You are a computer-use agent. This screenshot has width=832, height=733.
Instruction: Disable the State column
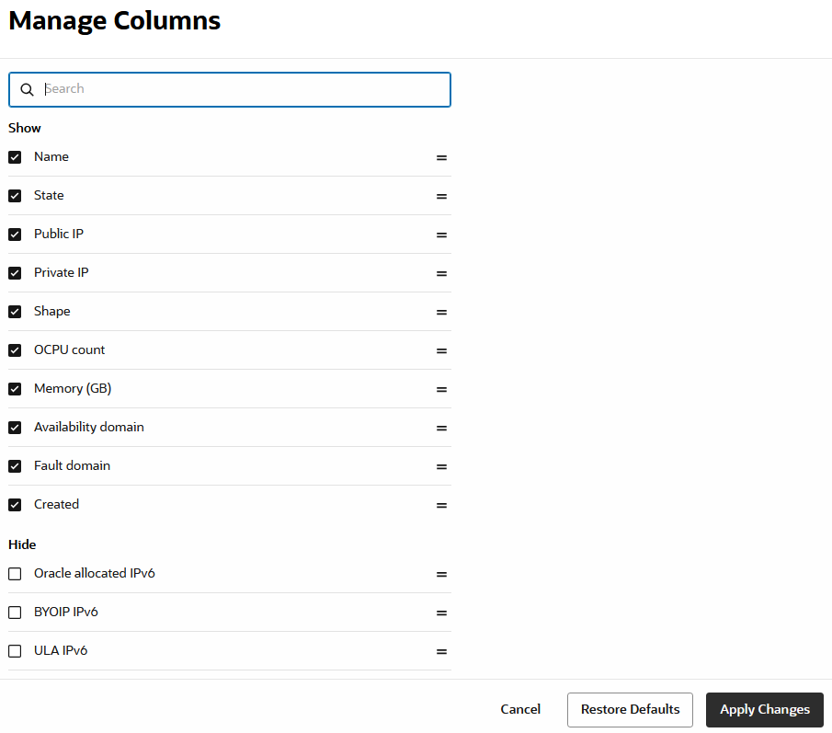[x=15, y=195]
